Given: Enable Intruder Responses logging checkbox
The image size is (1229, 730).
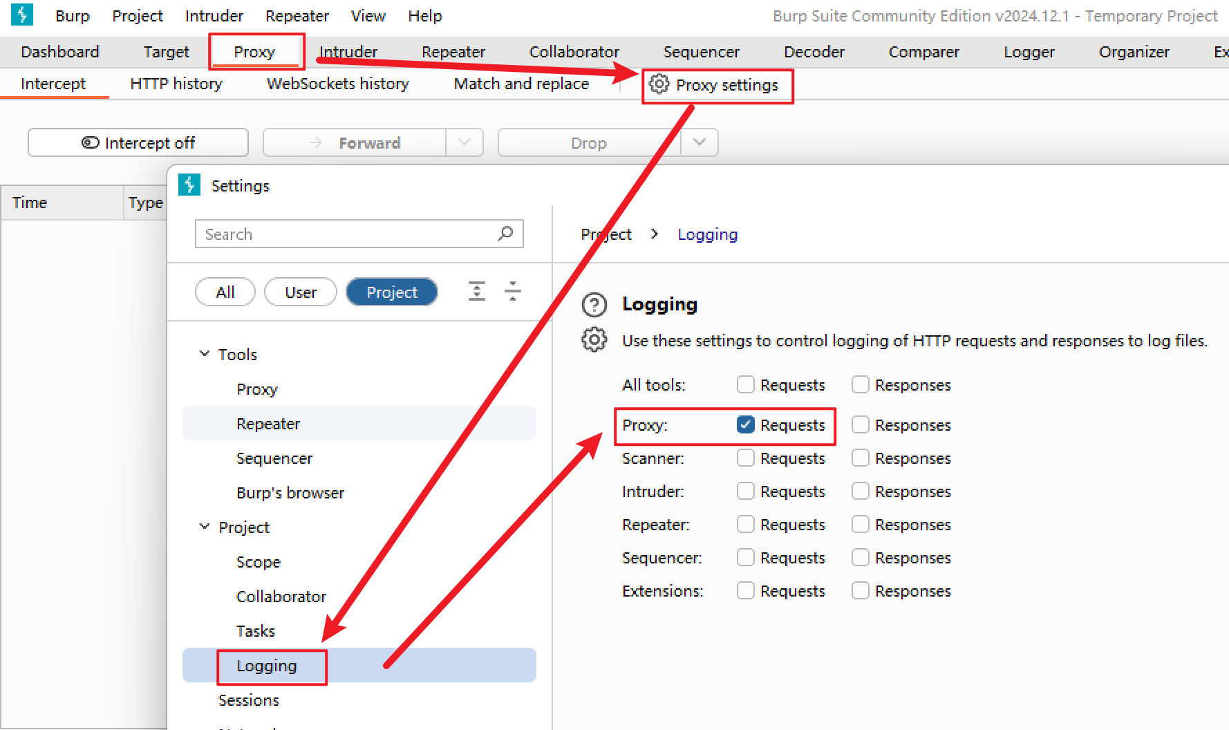Looking at the screenshot, I should [860, 491].
